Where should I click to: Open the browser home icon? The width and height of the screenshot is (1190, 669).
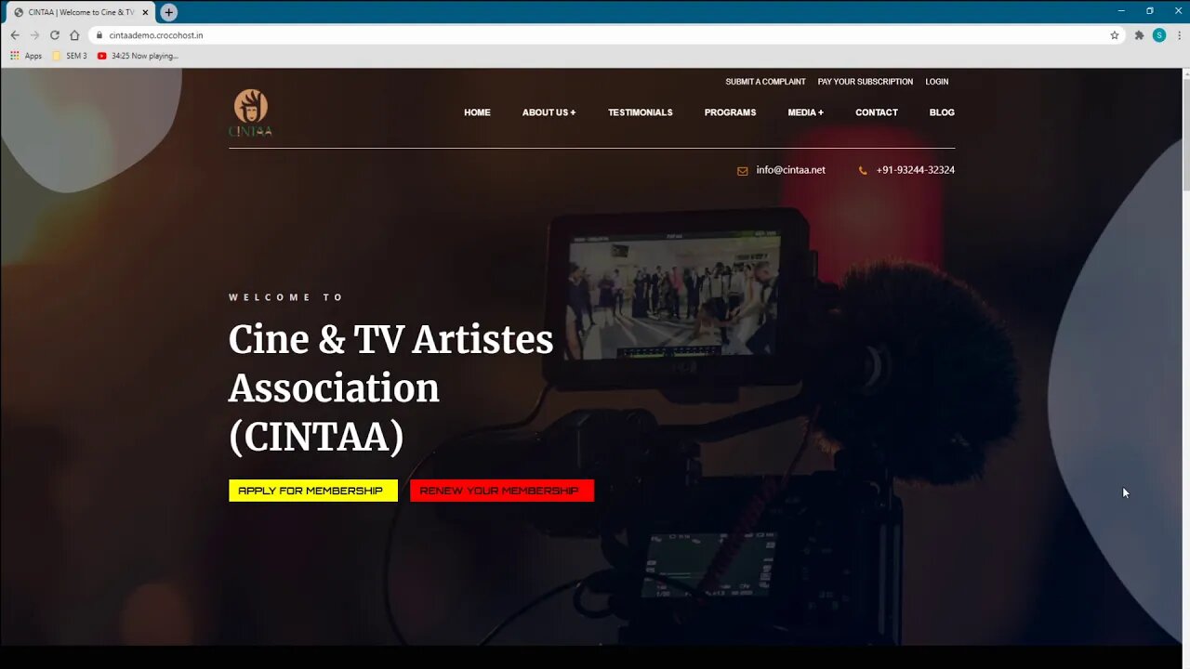pyautogui.click(x=74, y=35)
